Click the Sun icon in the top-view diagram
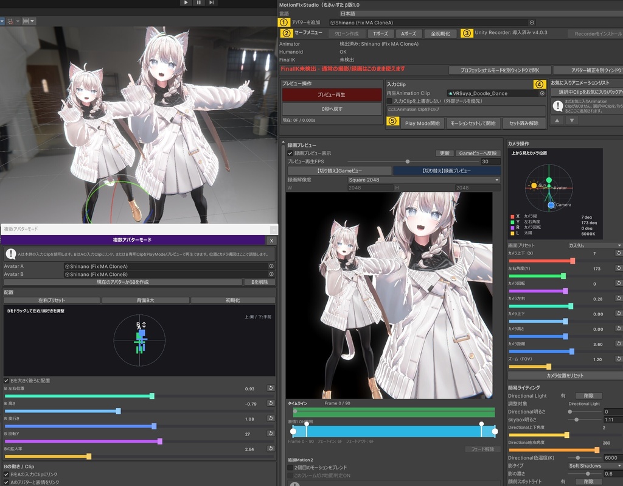 pos(534,185)
